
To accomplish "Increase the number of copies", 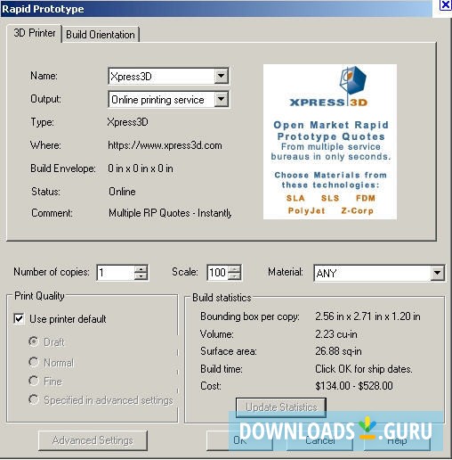I will click(141, 268).
